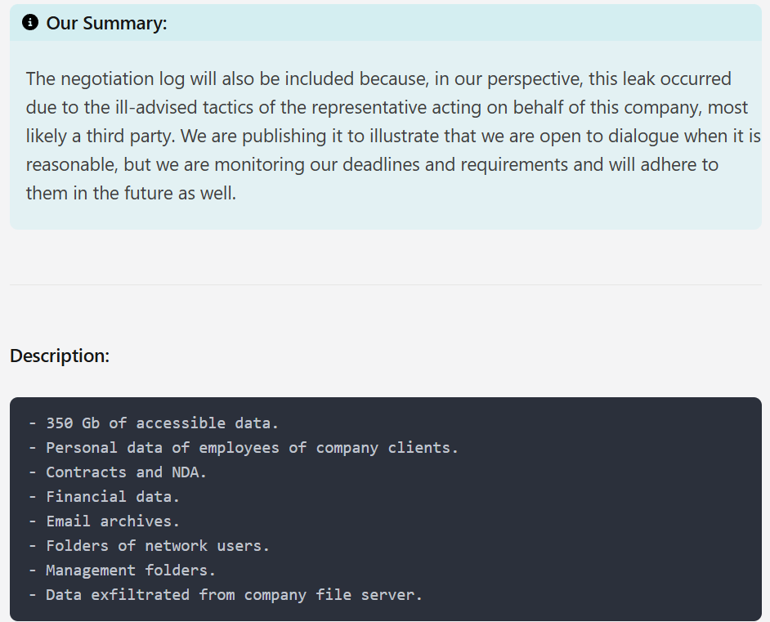This screenshot has width=770, height=622.
Task: Click the phrase "open to dialogue"
Action: 591,136
